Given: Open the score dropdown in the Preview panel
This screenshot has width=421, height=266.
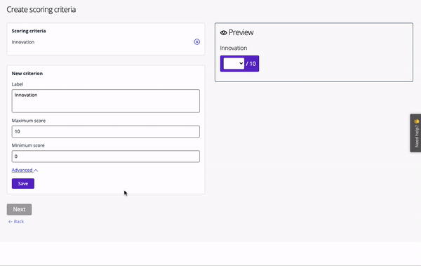Looking at the screenshot, I should (234, 64).
